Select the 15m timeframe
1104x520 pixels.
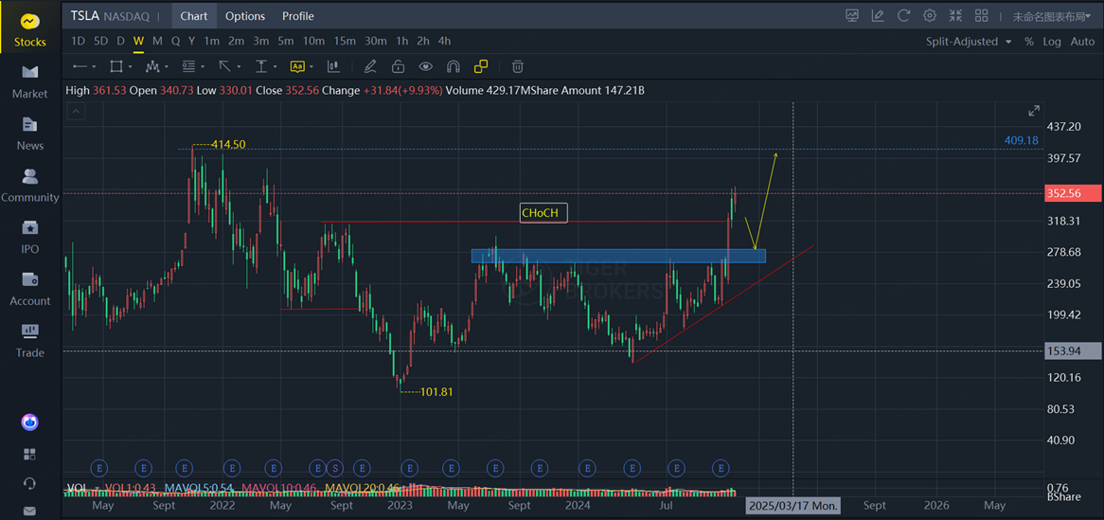pos(345,41)
